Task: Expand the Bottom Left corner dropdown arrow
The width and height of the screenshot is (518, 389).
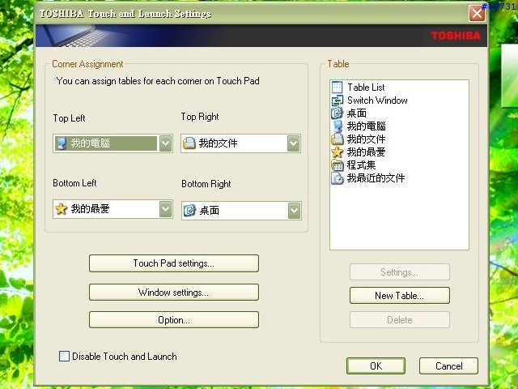Action: tap(165, 209)
